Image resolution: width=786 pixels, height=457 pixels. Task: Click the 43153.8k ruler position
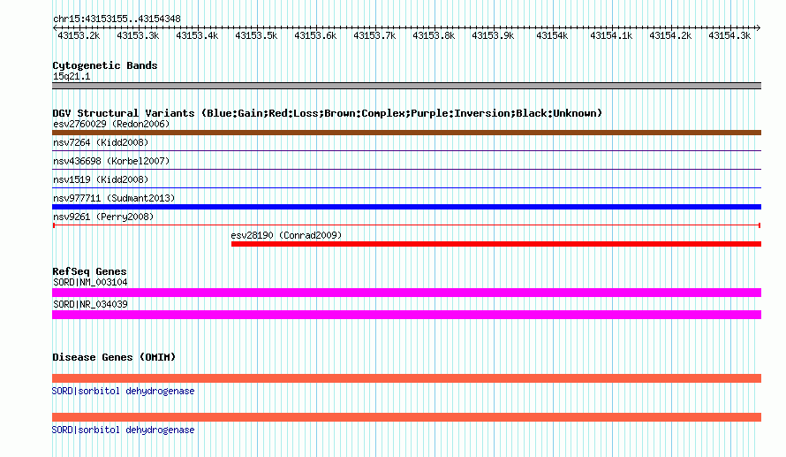tap(434, 35)
